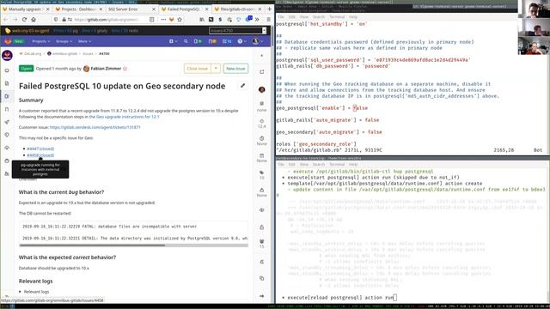
Task: Click assignee avatar in collapsed right sidebar
Action: [261, 89]
